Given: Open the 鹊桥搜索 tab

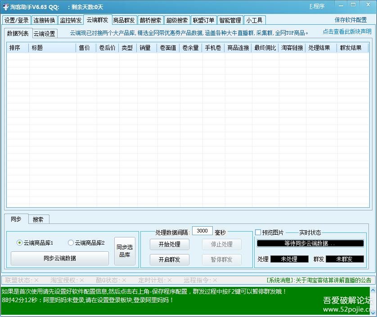Looking at the screenshot, I should pos(151,20).
